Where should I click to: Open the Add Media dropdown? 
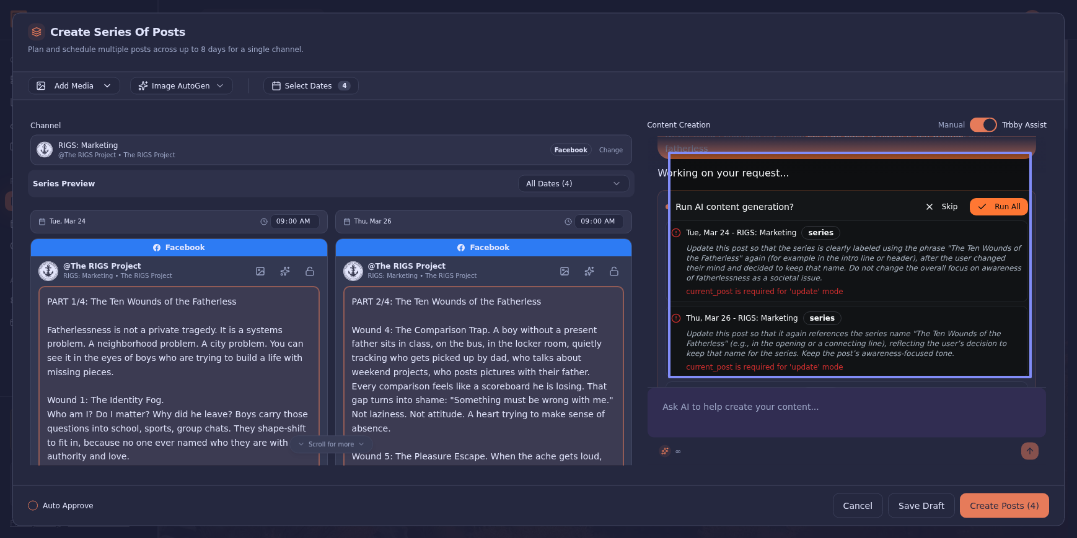click(x=74, y=86)
